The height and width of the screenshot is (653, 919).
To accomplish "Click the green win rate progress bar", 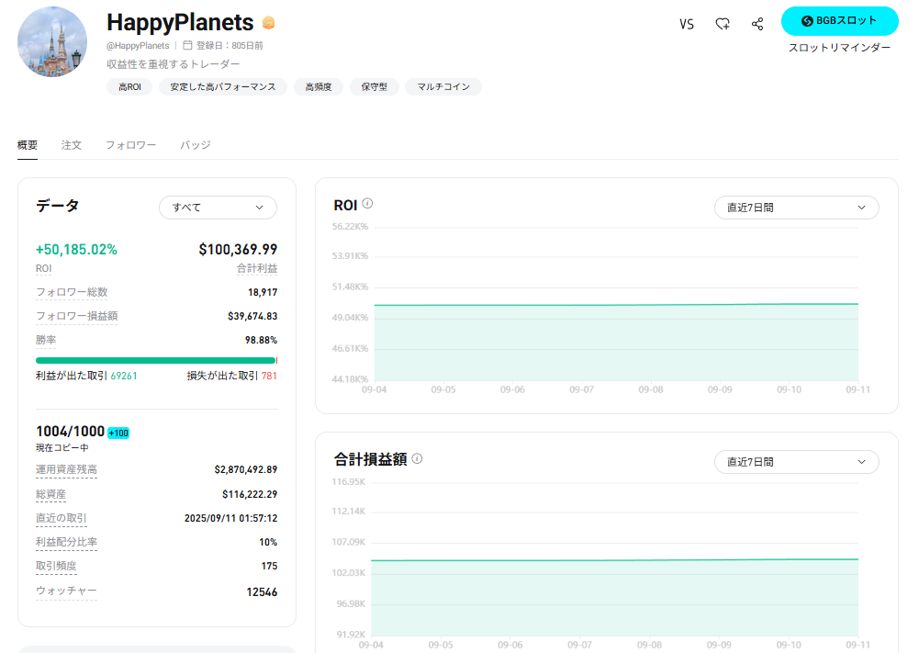I will (155, 361).
